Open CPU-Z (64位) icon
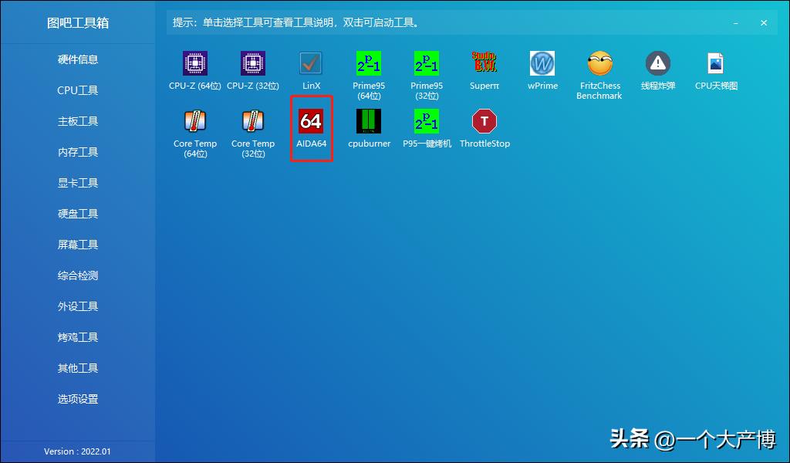 click(x=195, y=63)
